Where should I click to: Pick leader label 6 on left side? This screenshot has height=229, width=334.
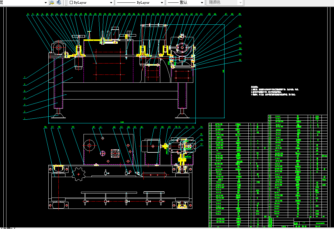coord(25,84)
